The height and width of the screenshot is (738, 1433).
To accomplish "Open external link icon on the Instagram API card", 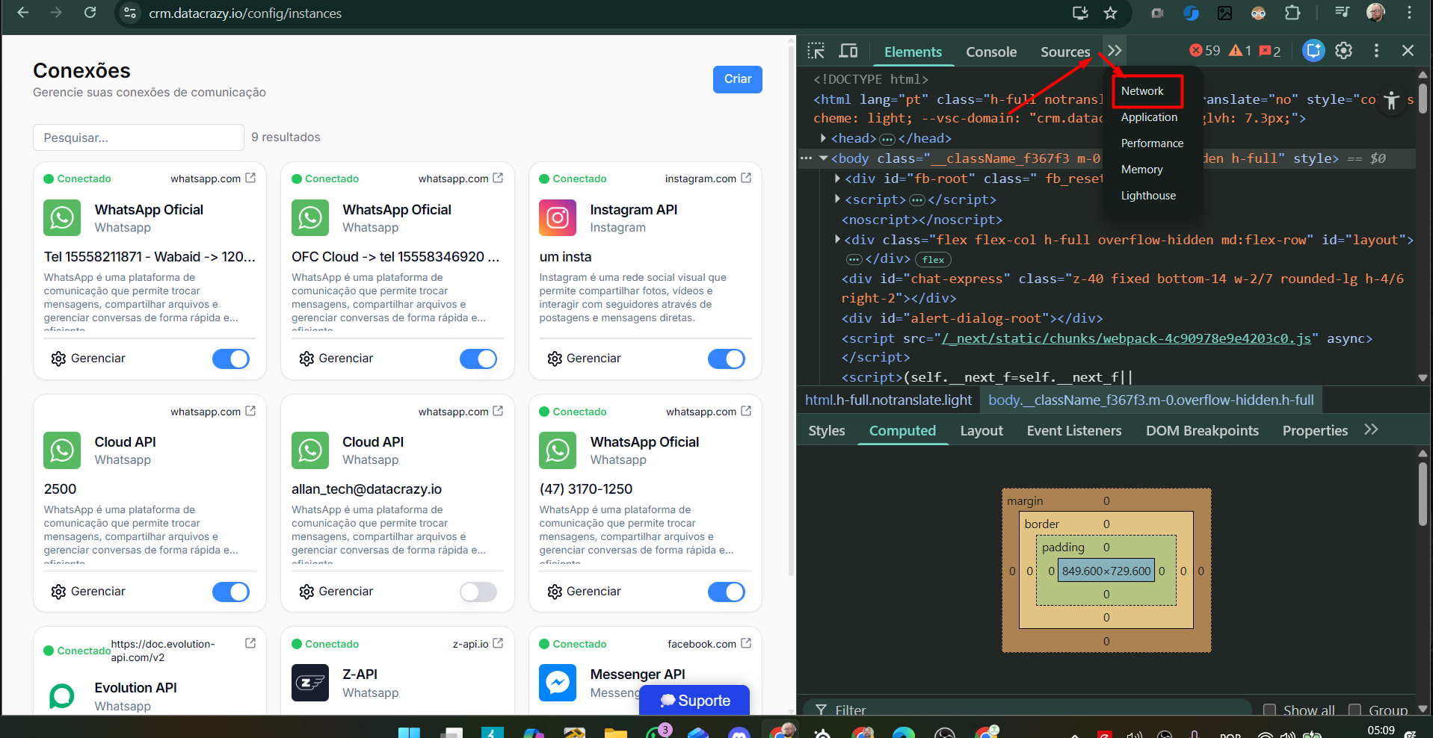I will coord(746,178).
